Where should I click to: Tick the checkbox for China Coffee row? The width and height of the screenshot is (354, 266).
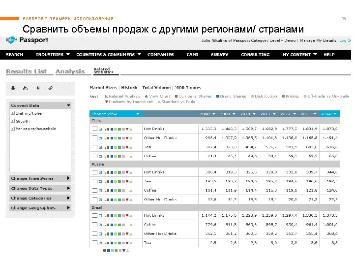(x=94, y=156)
